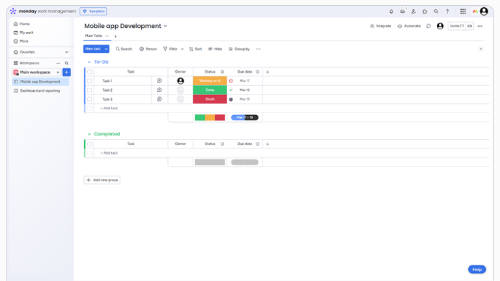This screenshot has height=281, width=500.
Task: Switch to Main Table tab
Action: 94,36
